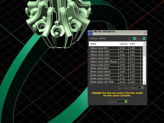Image resolution: width=164 pixels, height=123 pixels.
Task: Click the green Calculate play arrow
Action: pyautogui.click(x=126, y=101)
